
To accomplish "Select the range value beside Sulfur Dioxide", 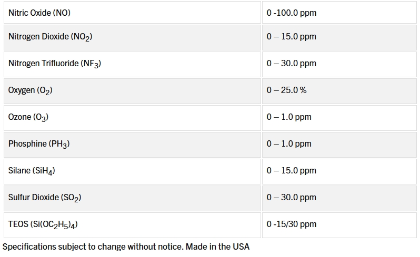I will 291,198.
